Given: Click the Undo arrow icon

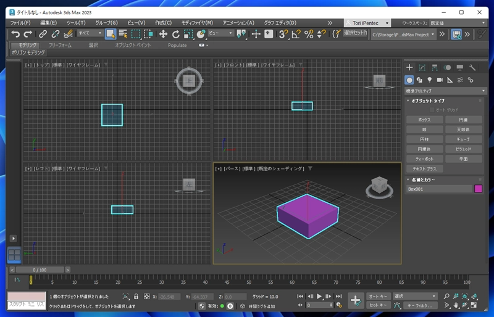Looking at the screenshot, I should coord(15,34).
